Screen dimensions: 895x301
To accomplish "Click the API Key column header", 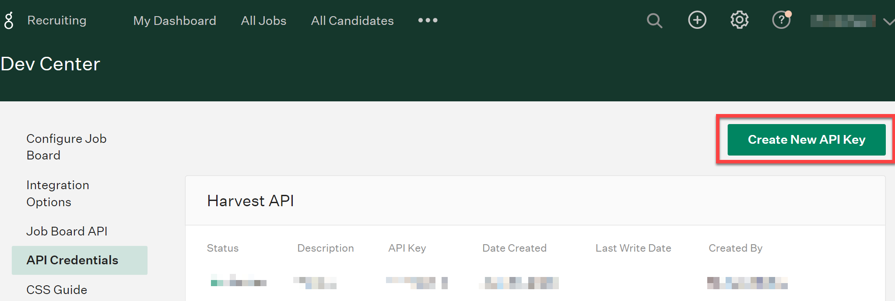I will (x=407, y=248).
